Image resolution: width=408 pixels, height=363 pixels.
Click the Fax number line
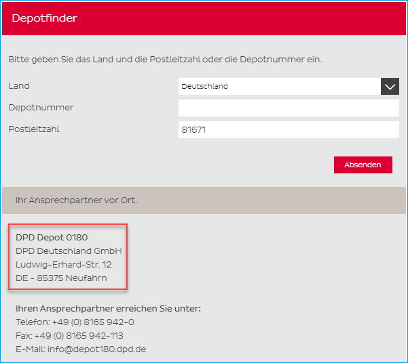pyautogui.click(x=69, y=335)
